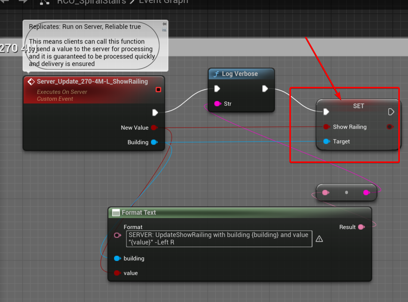The width and height of the screenshot is (408, 302).
Task: Click the building wildcard input pin
Action: coord(117,258)
